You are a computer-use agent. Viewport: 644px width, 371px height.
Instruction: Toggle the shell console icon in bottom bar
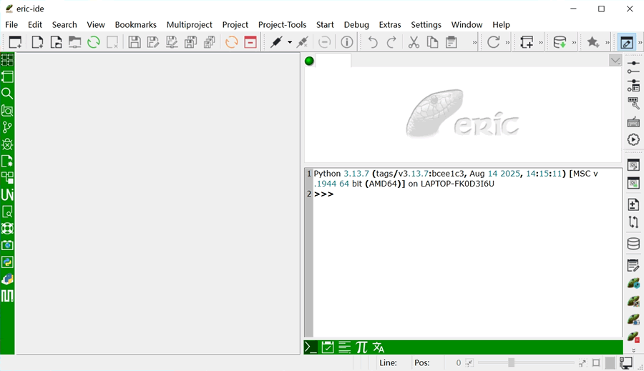coord(311,347)
